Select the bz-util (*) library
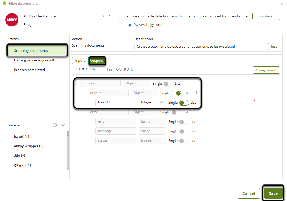Viewport: 287px width, 201px height. click(x=21, y=137)
